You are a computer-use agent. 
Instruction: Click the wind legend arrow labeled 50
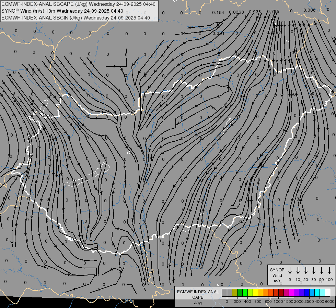[x=322, y=270]
